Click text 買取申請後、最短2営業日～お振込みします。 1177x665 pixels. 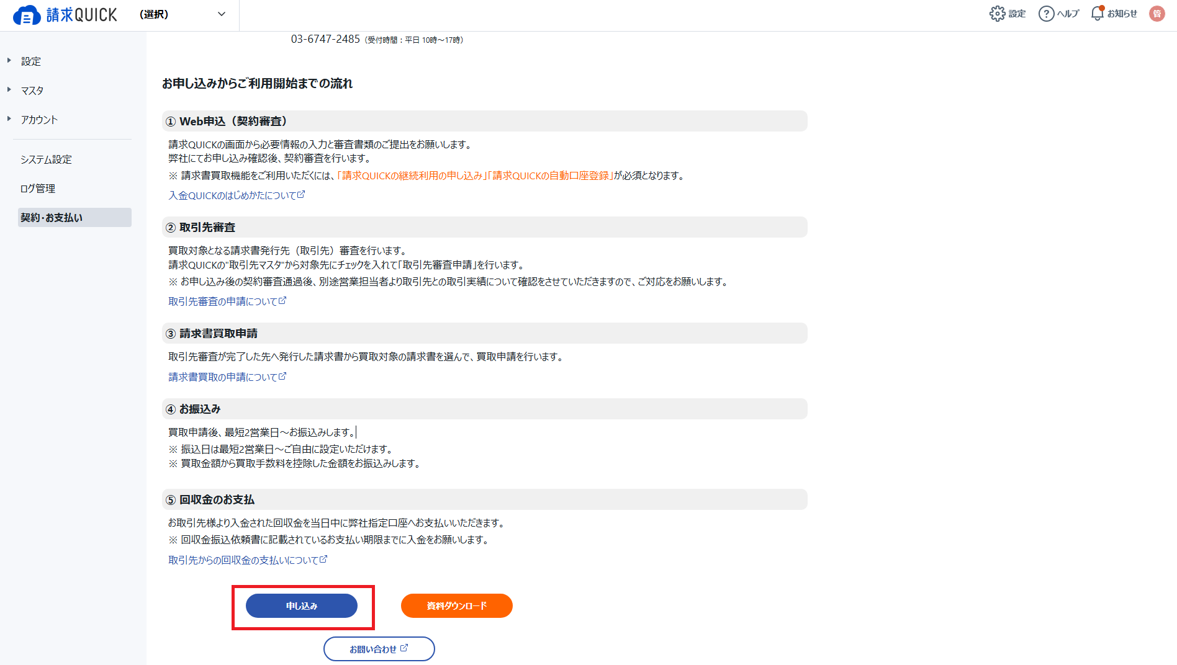(261, 432)
